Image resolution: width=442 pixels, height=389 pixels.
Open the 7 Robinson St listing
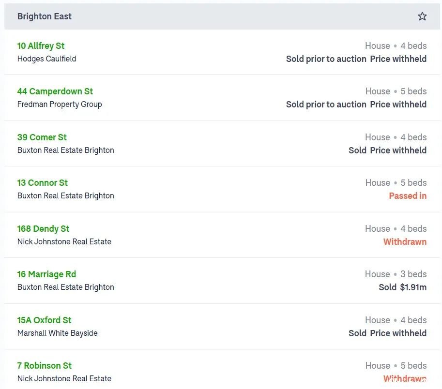pyautogui.click(x=44, y=366)
